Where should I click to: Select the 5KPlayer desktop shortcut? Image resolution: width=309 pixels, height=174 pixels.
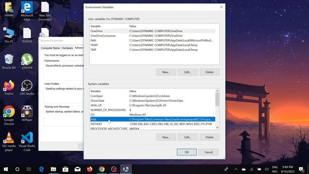pyautogui.click(x=27, y=114)
